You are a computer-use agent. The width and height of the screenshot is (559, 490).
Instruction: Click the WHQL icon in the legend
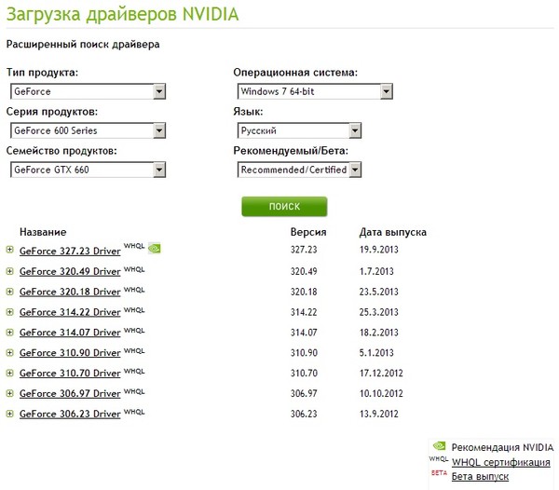439,458
